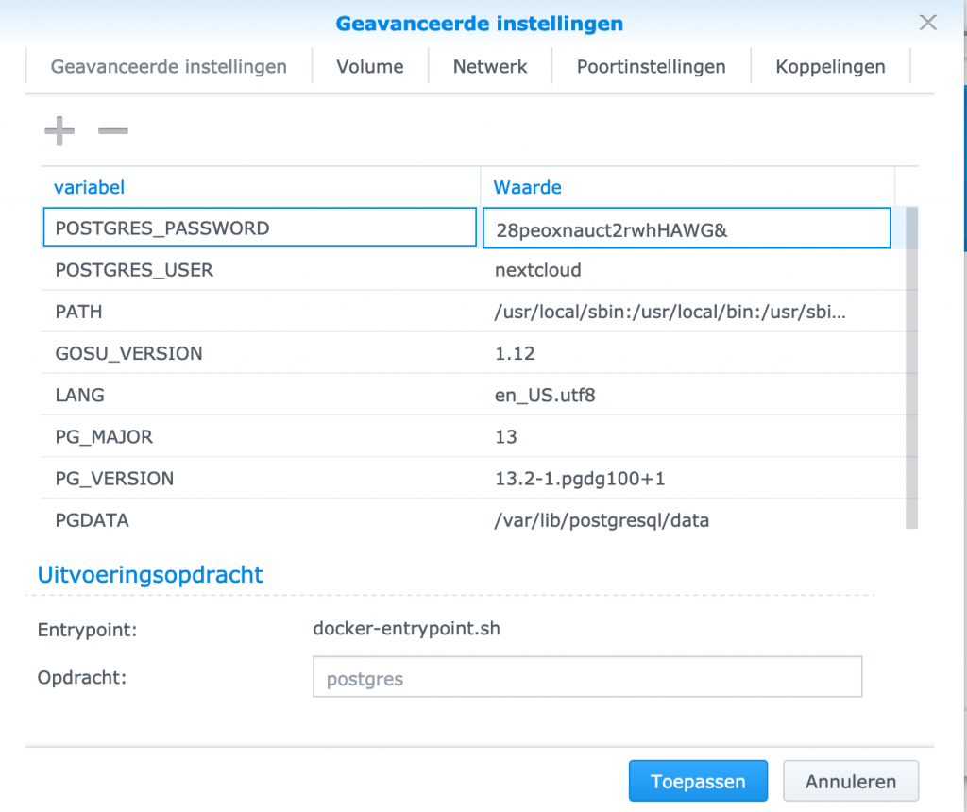The height and width of the screenshot is (812, 967).
Task: Remove selected variable with minus icon
Action: (x=113, y=130)
